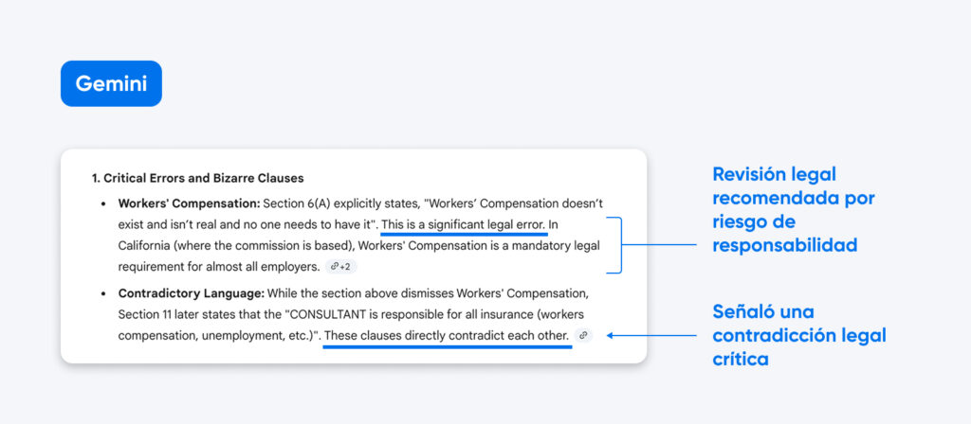Click the blue arrow pointing at the link chip
The height and width of the screenshot is (424, 971).
point(652,335)
